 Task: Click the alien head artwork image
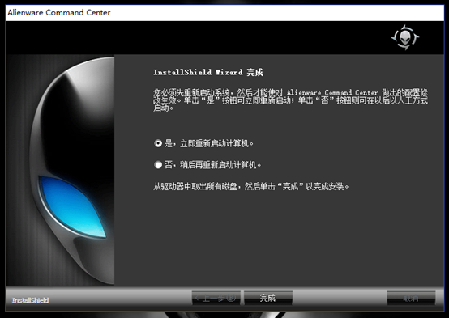tap(61, 170)
